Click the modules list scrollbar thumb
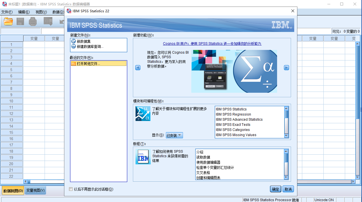Image resolution: width=362 pixels, height=202 pixels. [x=287, y=114]
